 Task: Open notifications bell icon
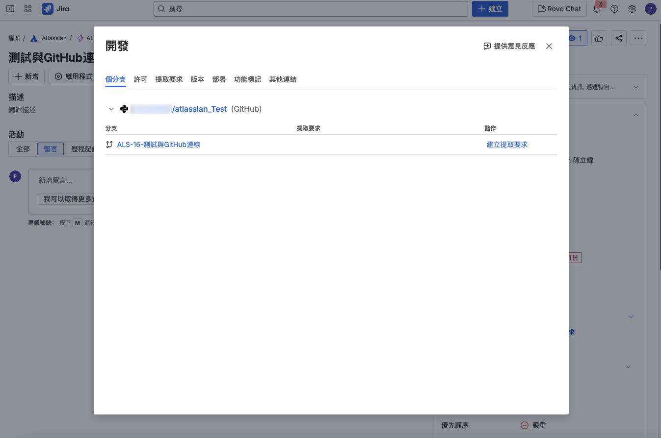coord(597,9)
